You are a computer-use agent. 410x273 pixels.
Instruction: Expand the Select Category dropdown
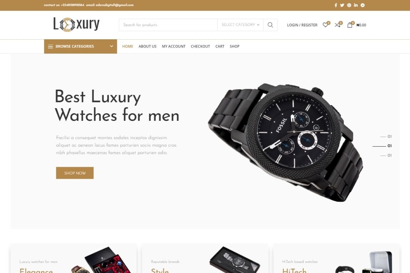(240, 25)
